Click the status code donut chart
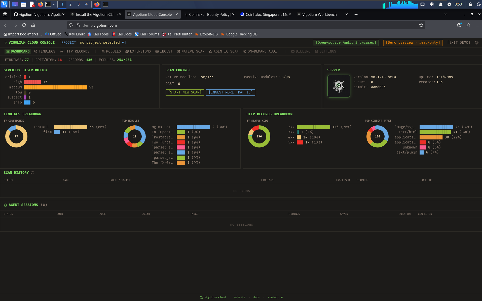The image size is (482, 301). [259, 136]
